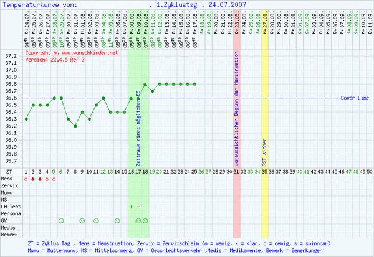Click the temperature point on cycle day 18
374x257 pixels.
tap(145, 84)
